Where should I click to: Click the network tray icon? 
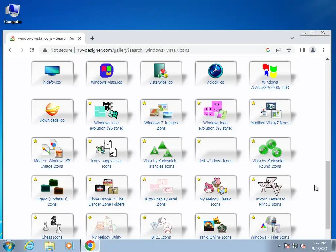coord(295,246)
